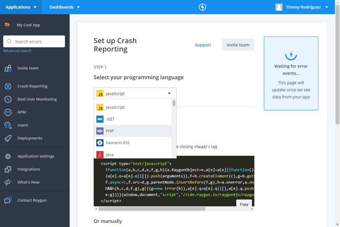Click the Invite team people icon
Image resolution: width=340 pixels, height=227 pixels.
click(x=8, y=68)
